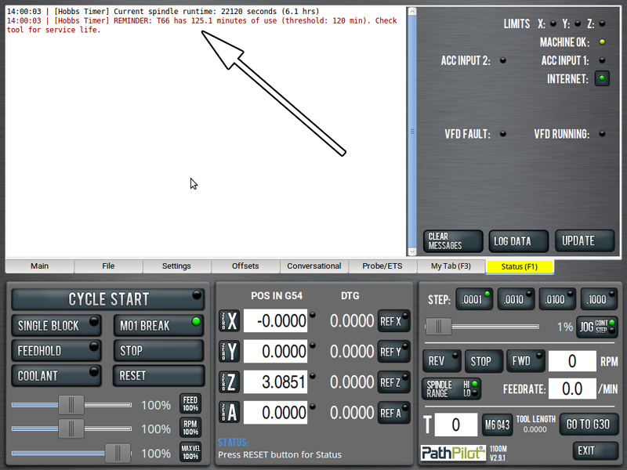Reset MAXVEL override to 100%
Image resolution: width=627 pixels, height=470 pixels.
190,453
